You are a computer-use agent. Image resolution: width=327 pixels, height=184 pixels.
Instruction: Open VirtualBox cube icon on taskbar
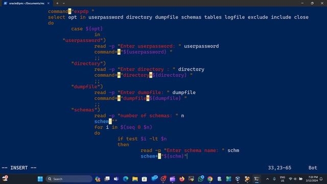click(238, 179)
